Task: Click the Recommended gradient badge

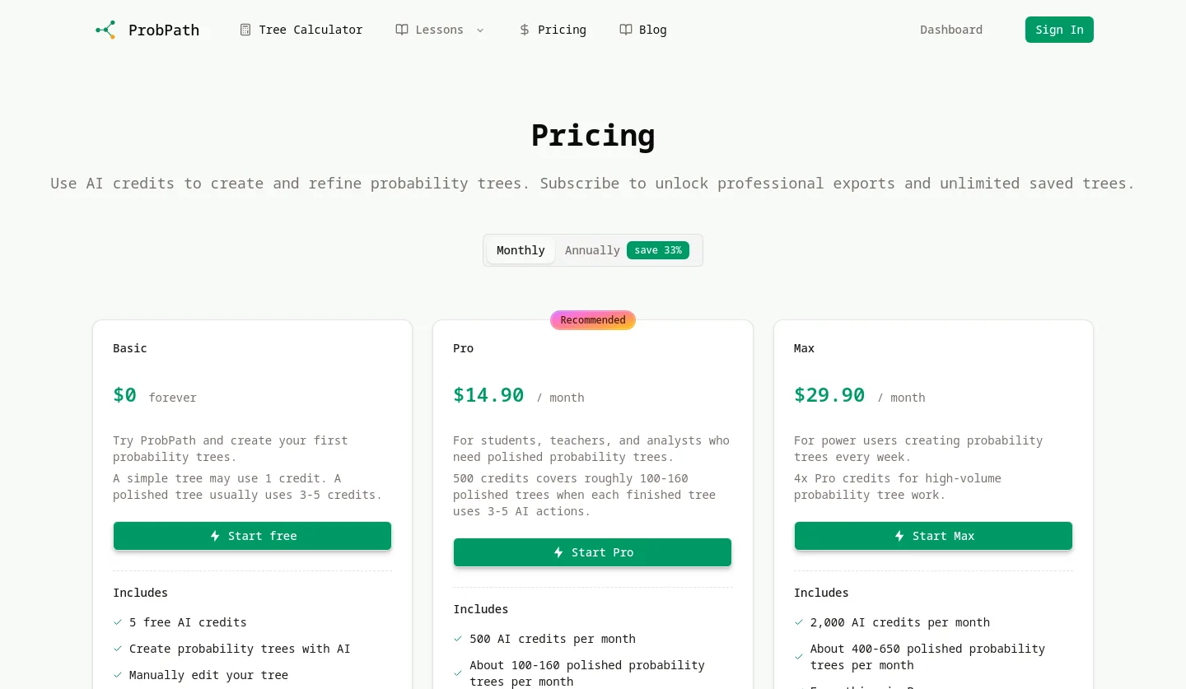Action: (593, 320)
